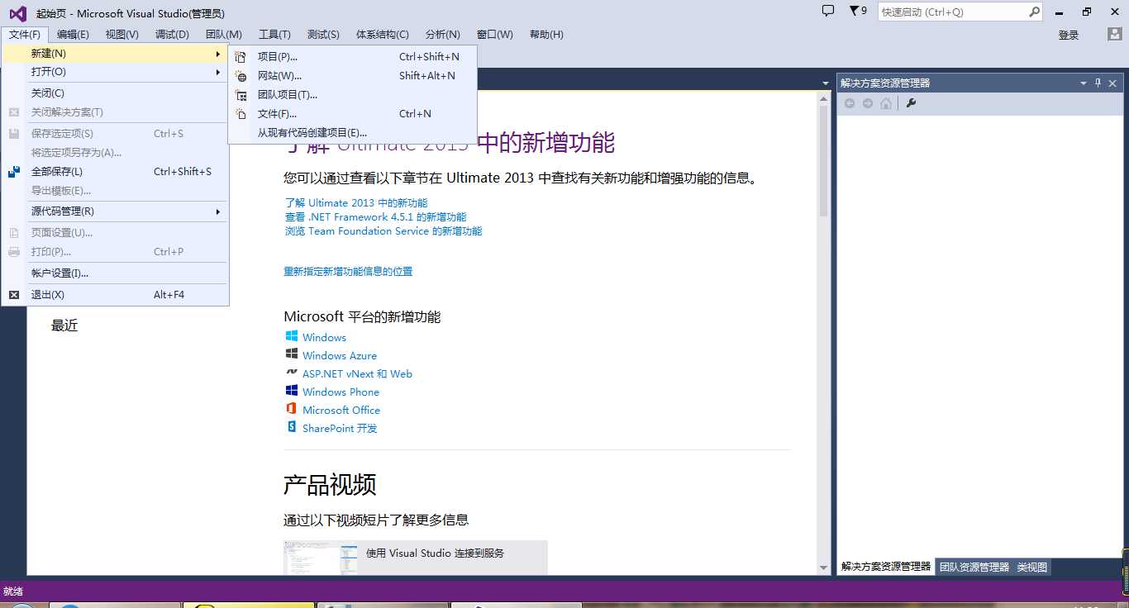Image resolution: width=1129 pixels, height=608 pixels.
Task: Close the 解决方案资源管理器 panel
Action: pyautogui.click(x=1113, y=83)
